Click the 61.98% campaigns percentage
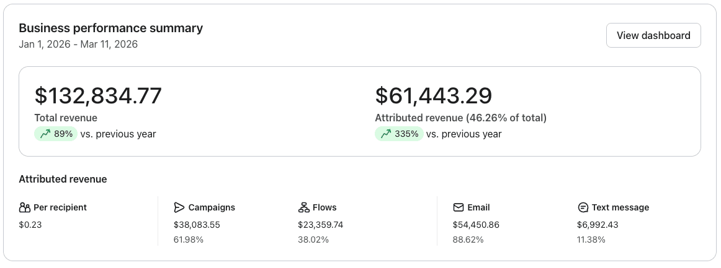Screen dimensions: 721x268 click(189, 240)
